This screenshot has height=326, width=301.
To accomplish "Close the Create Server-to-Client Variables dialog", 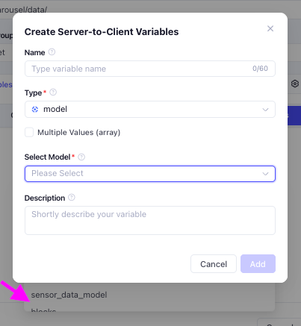I will pyautogui.click(x=270, y=28).
